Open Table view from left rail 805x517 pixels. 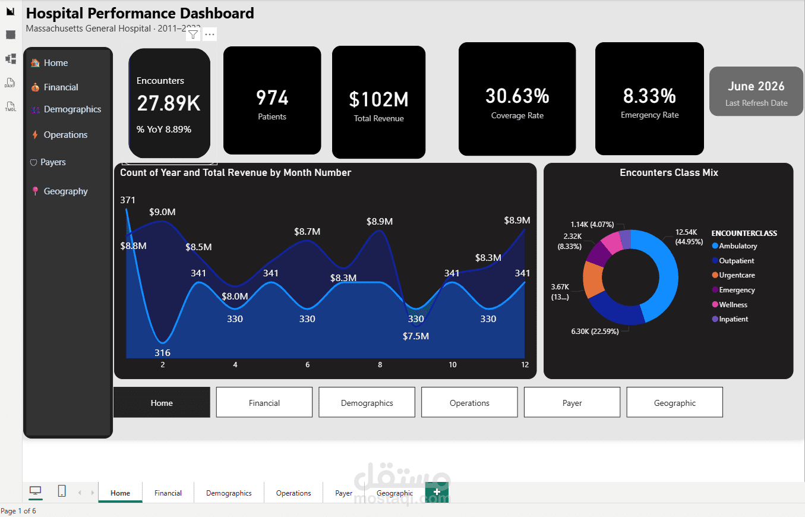click(x=10, y=34)
